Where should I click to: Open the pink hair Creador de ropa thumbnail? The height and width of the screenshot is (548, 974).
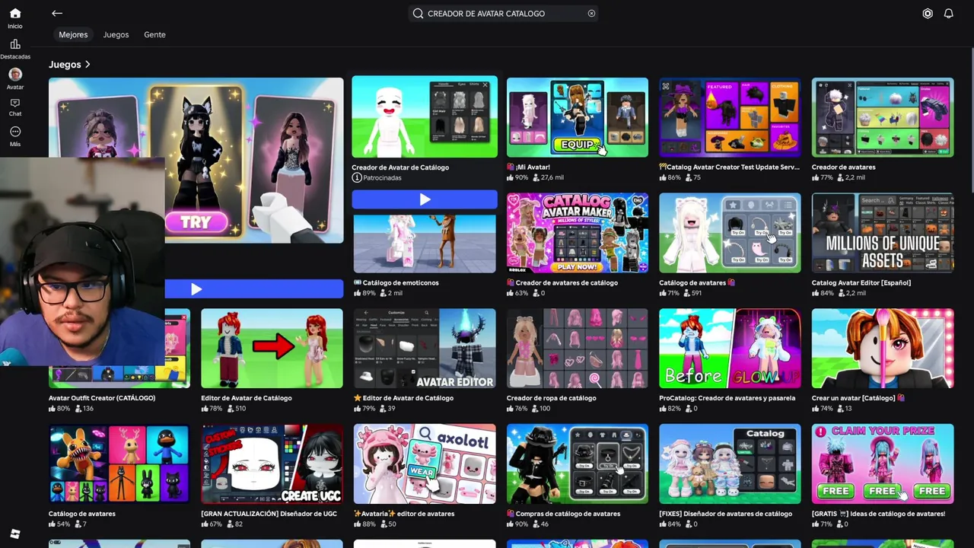click(x=578, y=349)
